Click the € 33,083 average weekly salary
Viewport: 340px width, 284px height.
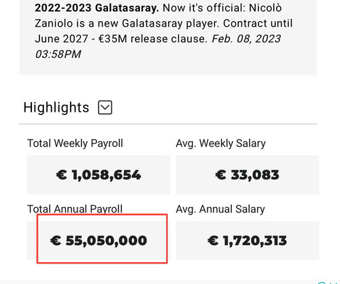(248, 175)
